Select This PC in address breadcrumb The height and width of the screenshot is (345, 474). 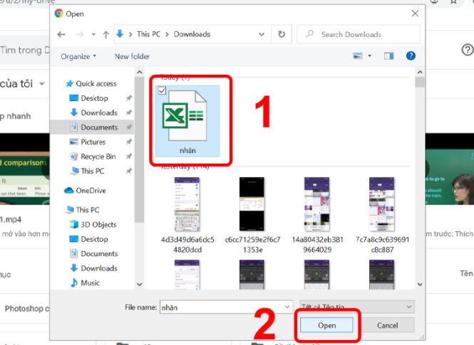(x=148, y=34)
